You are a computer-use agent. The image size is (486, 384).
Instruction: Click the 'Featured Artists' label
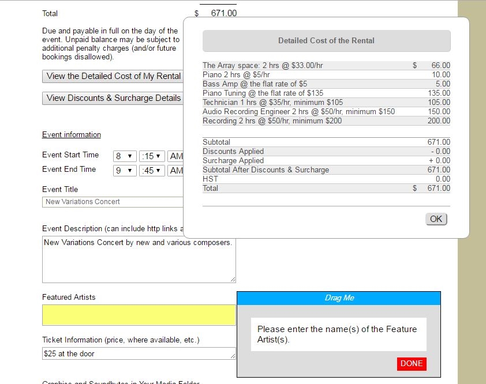[x=69, y=298]
